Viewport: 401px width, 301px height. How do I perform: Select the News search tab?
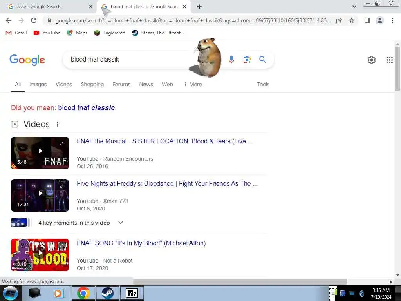(x=146, y=84)
